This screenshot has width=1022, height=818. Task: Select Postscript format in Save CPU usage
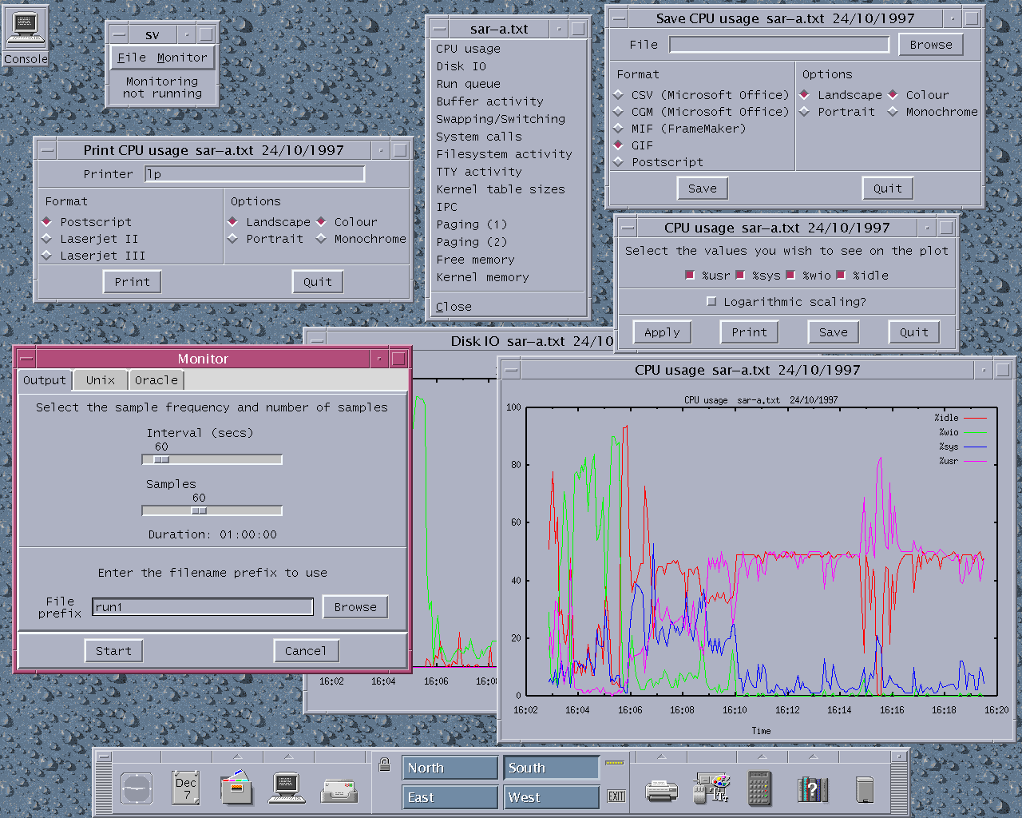click(x=619, y=162)
